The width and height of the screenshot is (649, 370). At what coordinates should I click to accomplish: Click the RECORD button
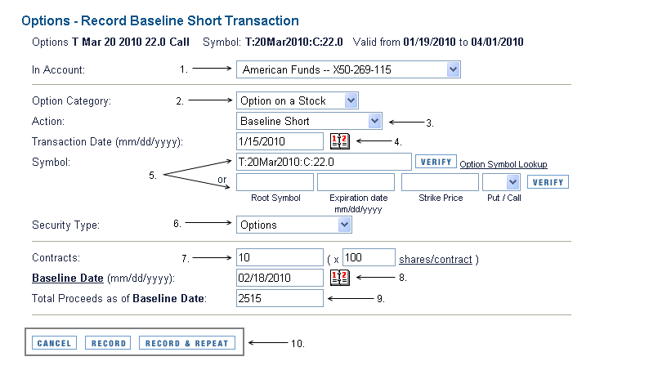(x=108, y=343)
